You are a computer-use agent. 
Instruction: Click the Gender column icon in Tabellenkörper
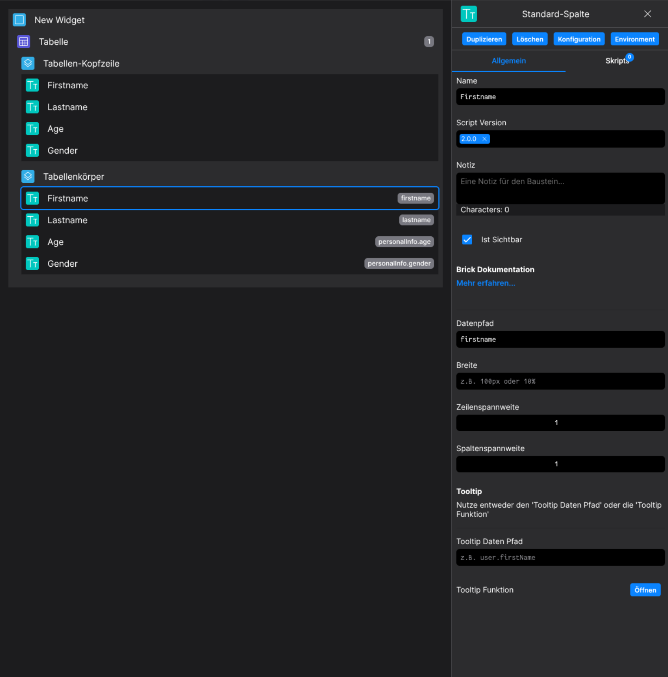(32, 263)
